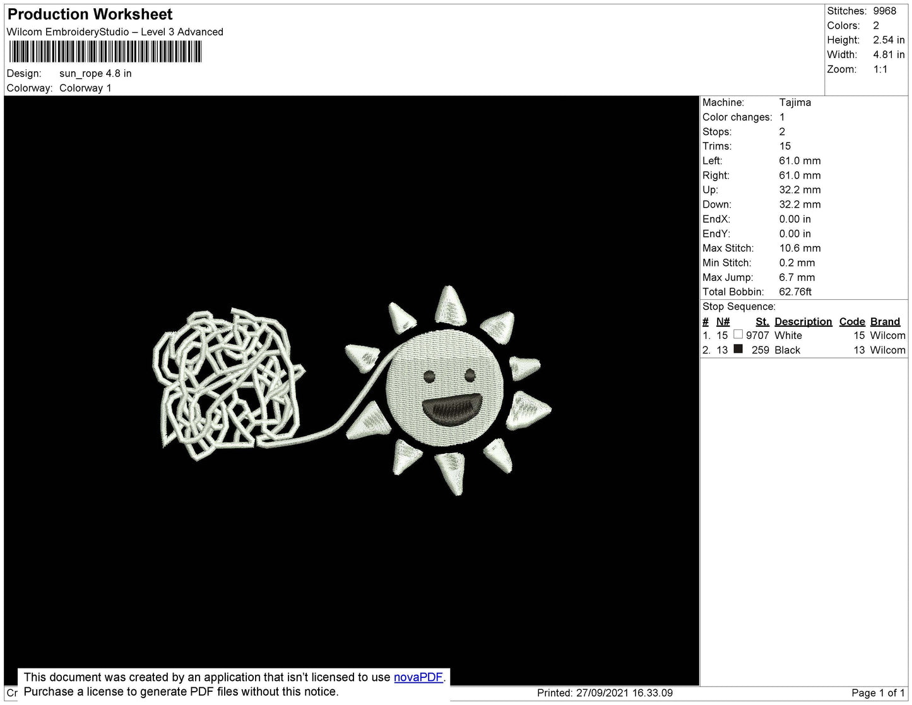The height and width of the screenshot is (705, 912).
Task: Click the N# column header
Action: (x=723, y=322)
